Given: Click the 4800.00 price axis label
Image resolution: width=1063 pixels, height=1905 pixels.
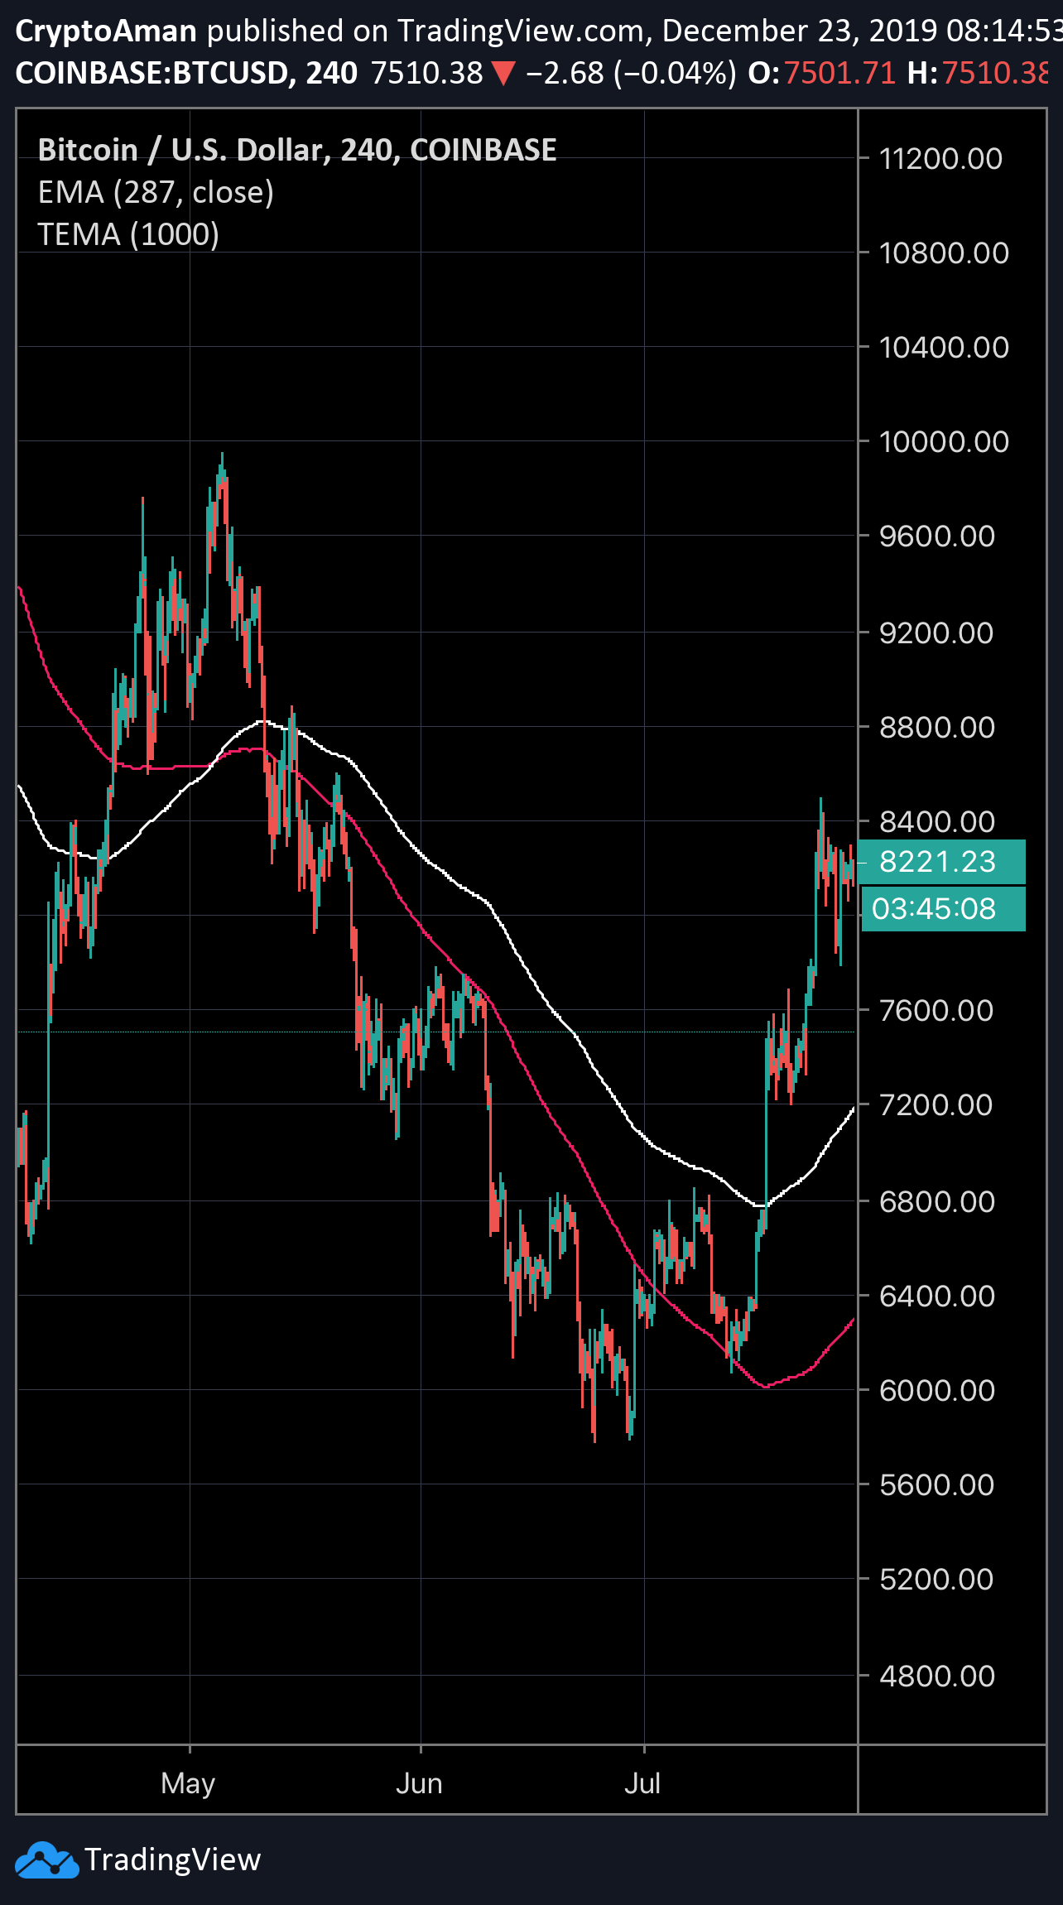Looking at the screenshot, I should [936, 1676].
